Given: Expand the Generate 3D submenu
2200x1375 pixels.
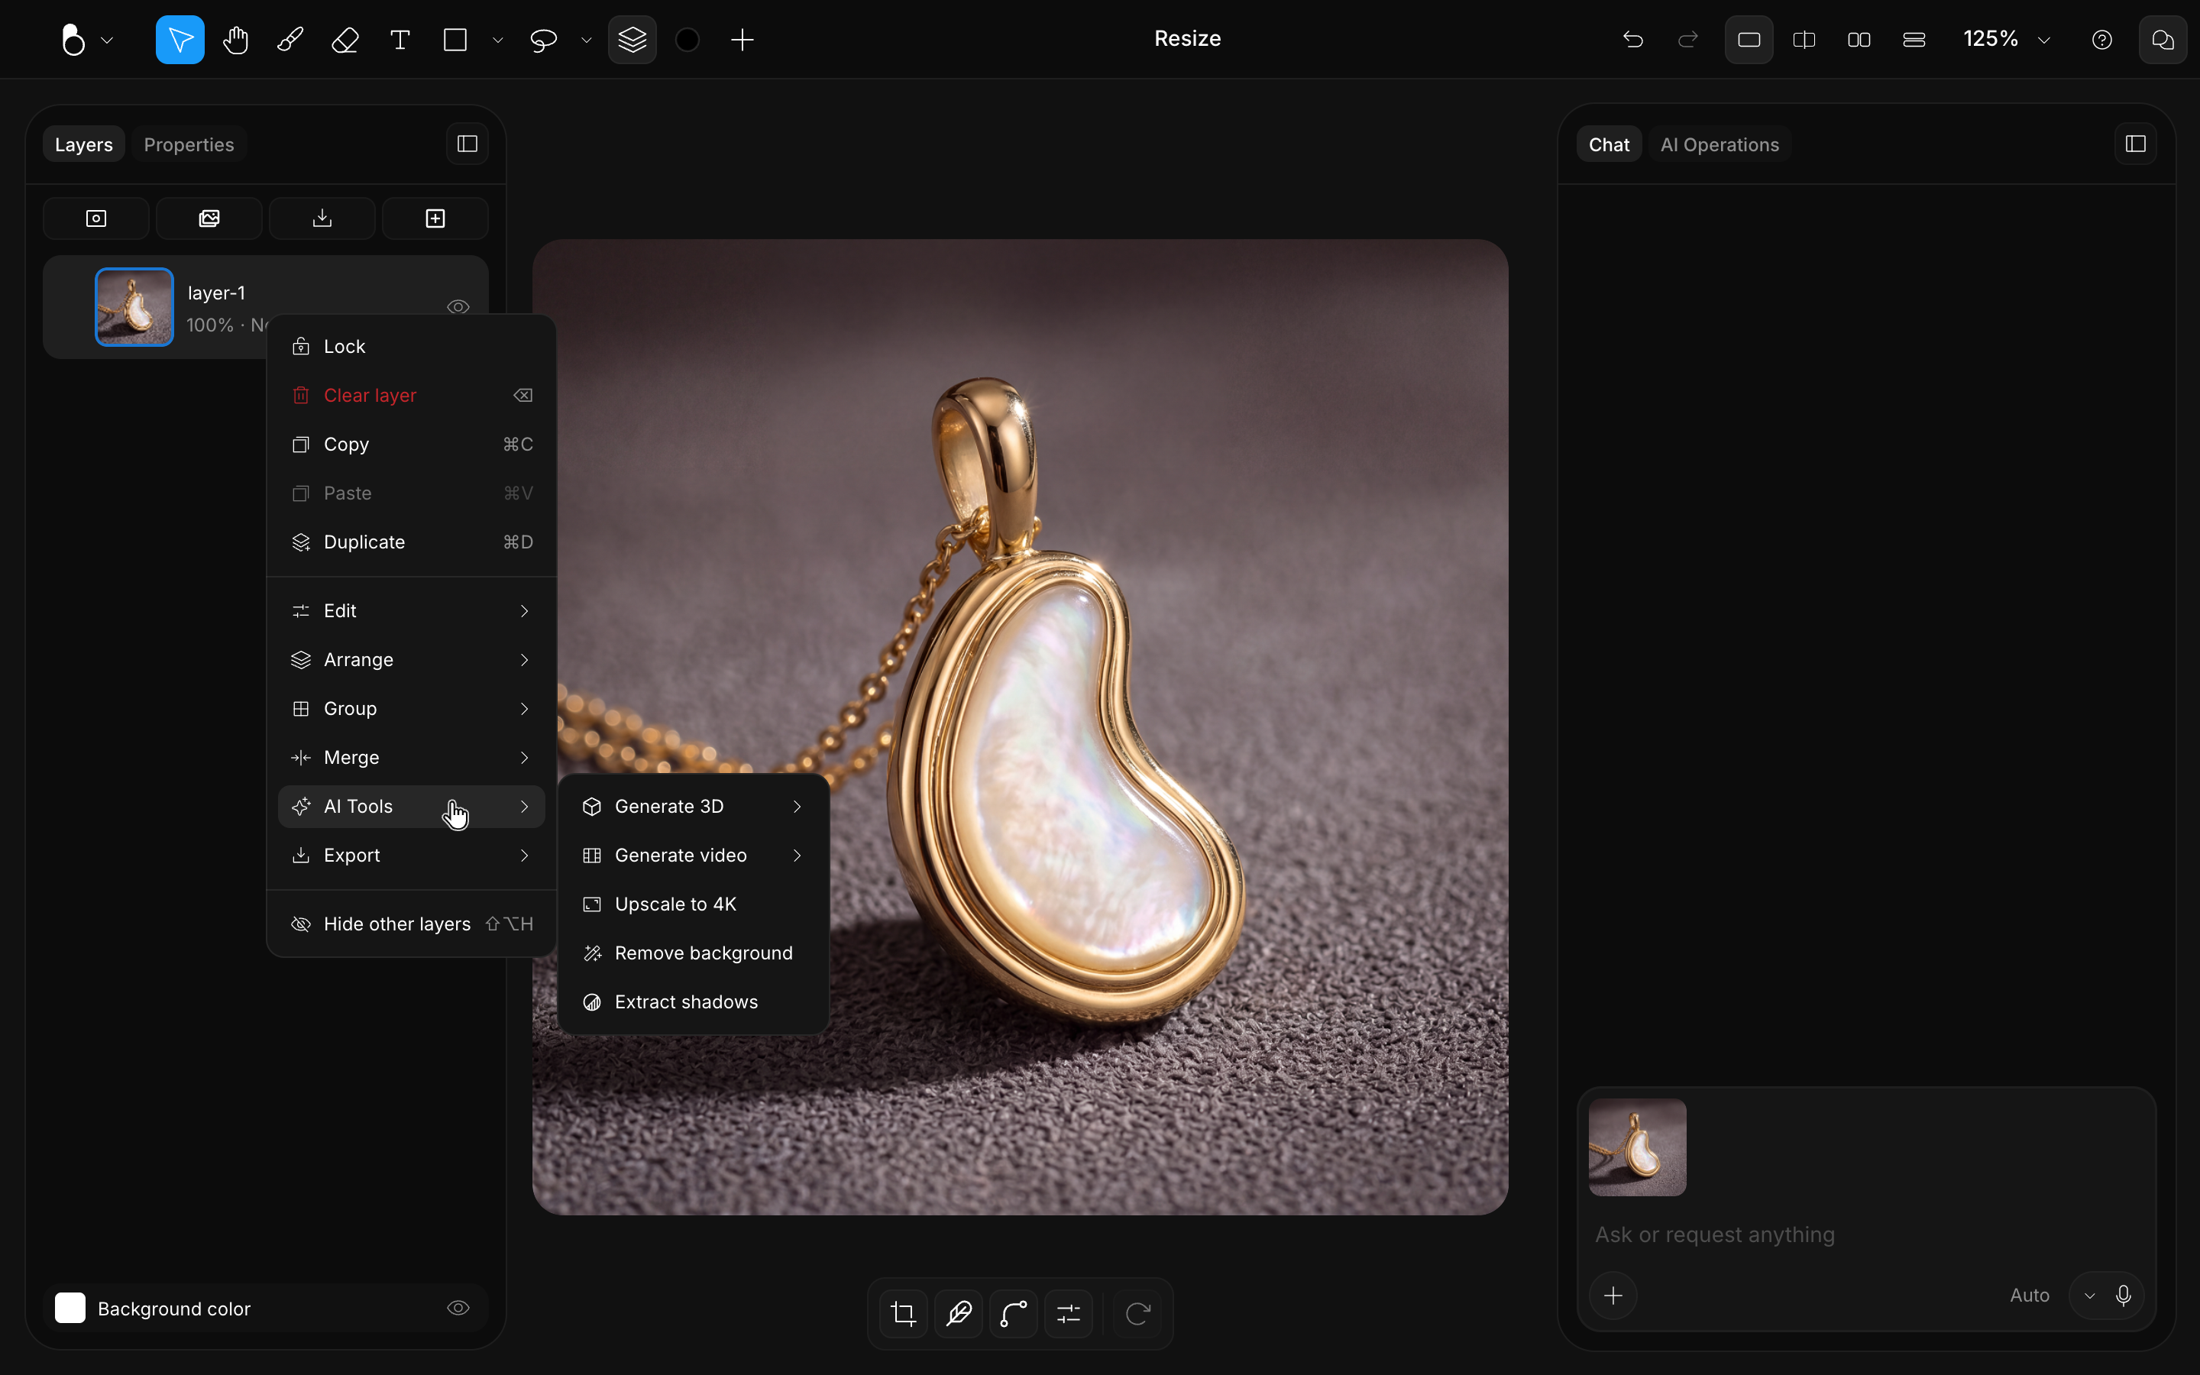Looking at the screenshot, I should (694, 807).
